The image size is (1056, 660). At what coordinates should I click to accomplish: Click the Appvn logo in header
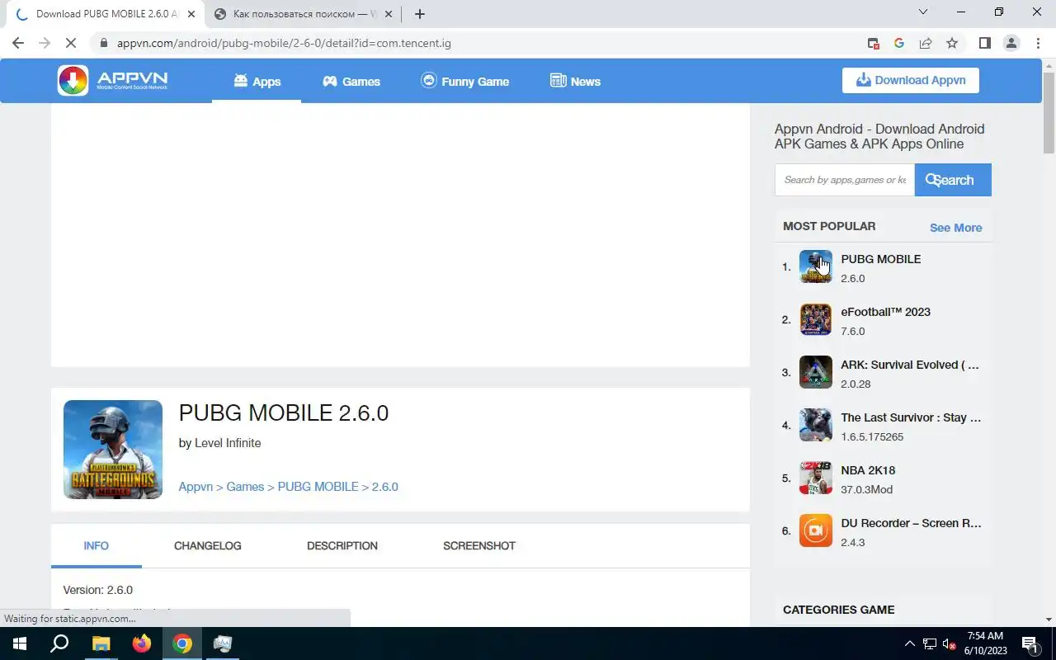pyautogui.click(x=113, y=80)
